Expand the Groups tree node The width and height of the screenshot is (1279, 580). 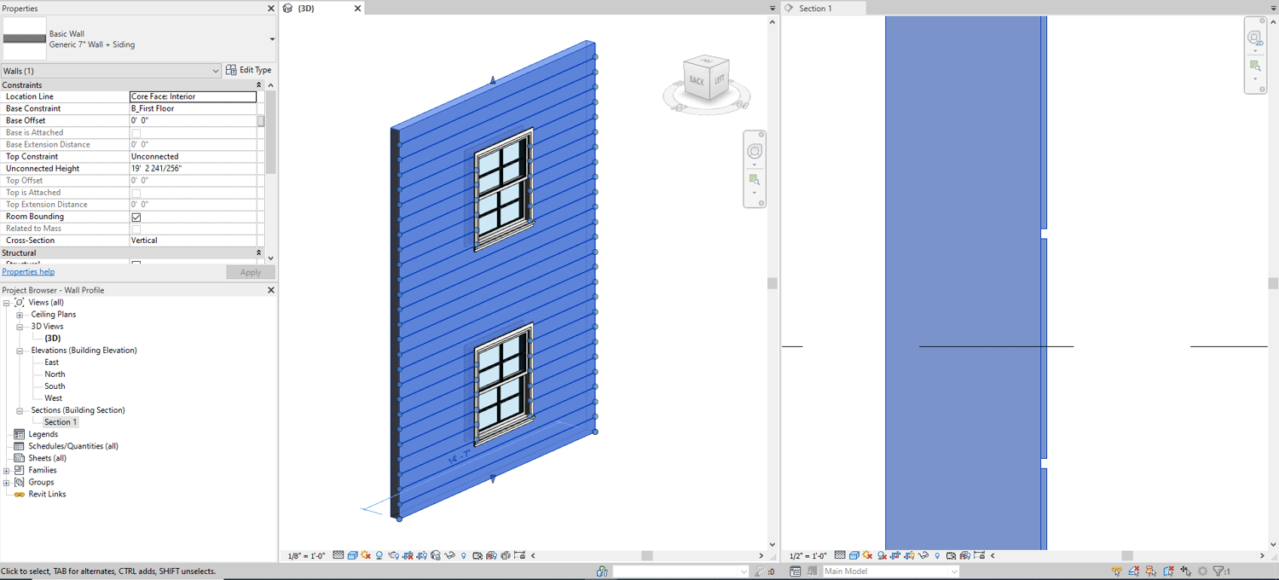tap(7, 483)
